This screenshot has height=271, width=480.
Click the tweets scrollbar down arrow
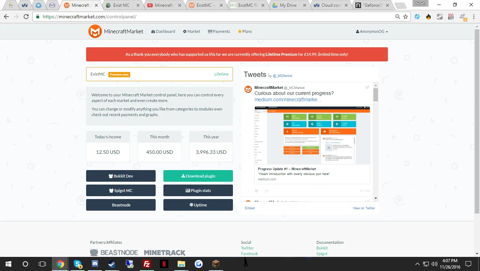pos(376,199)
